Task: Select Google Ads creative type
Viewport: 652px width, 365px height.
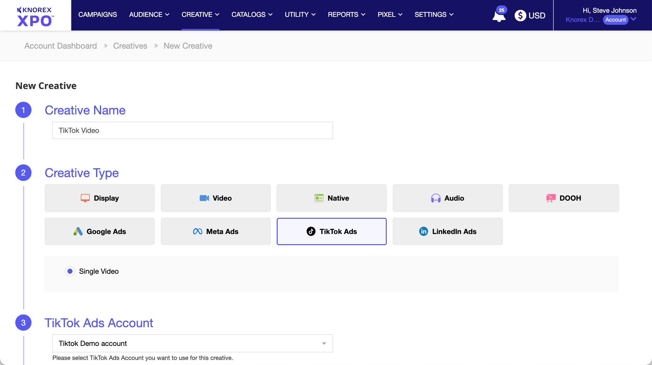Action: 100,231
